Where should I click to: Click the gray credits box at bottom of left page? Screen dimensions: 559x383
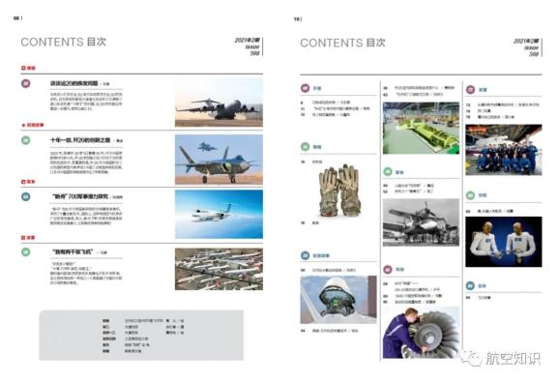pos(141,336)
